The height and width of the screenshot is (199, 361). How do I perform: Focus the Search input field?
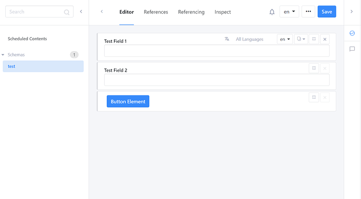pyautogui.click(x=39, y=11)
